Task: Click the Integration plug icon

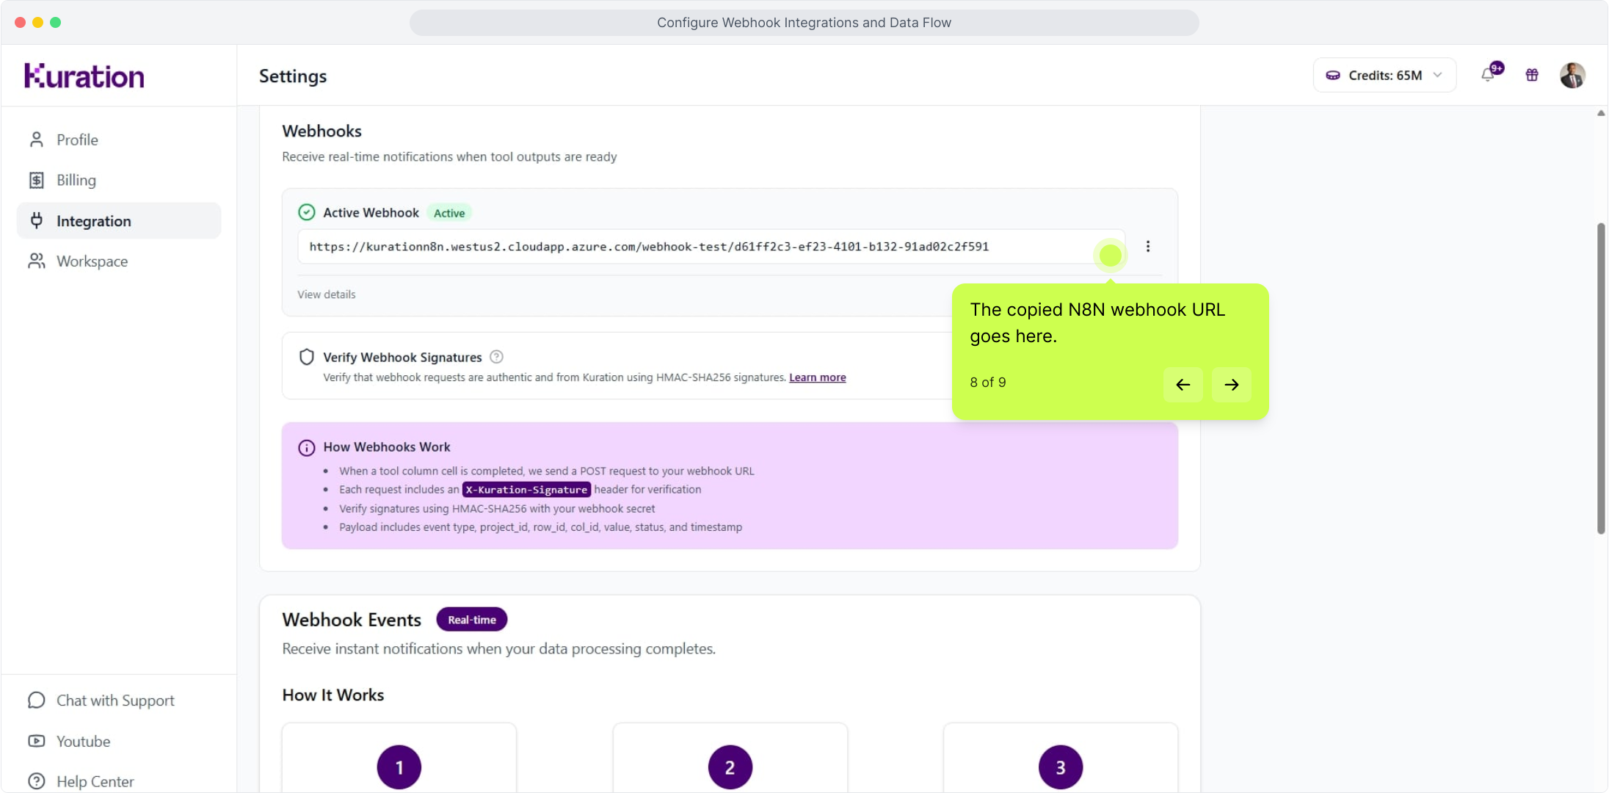Action: 36,220
